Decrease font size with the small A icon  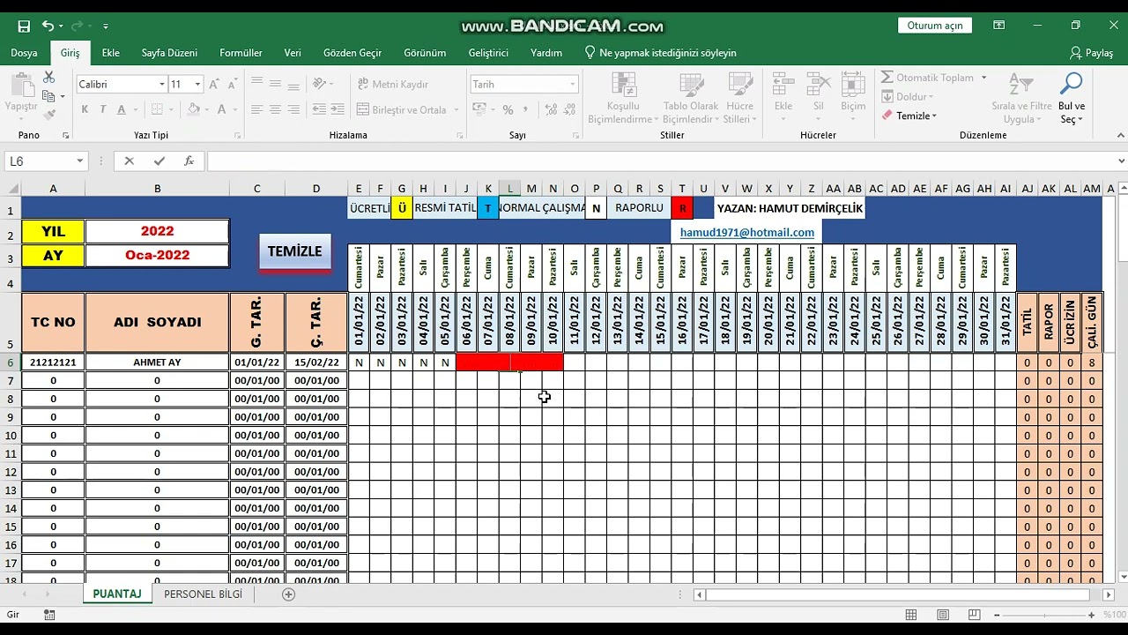[233, 84]
